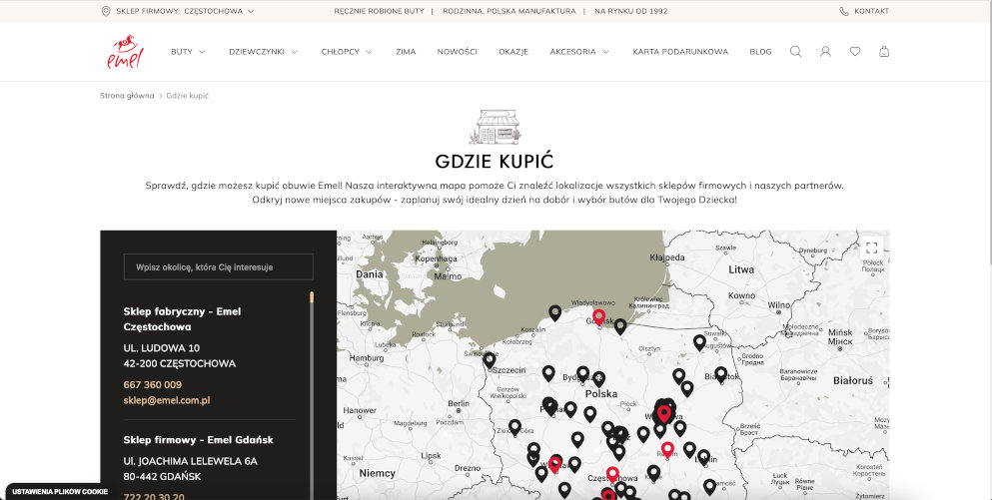Expand the Dziewczynki menu
This screenshot has width=992, height=500.
263,52
